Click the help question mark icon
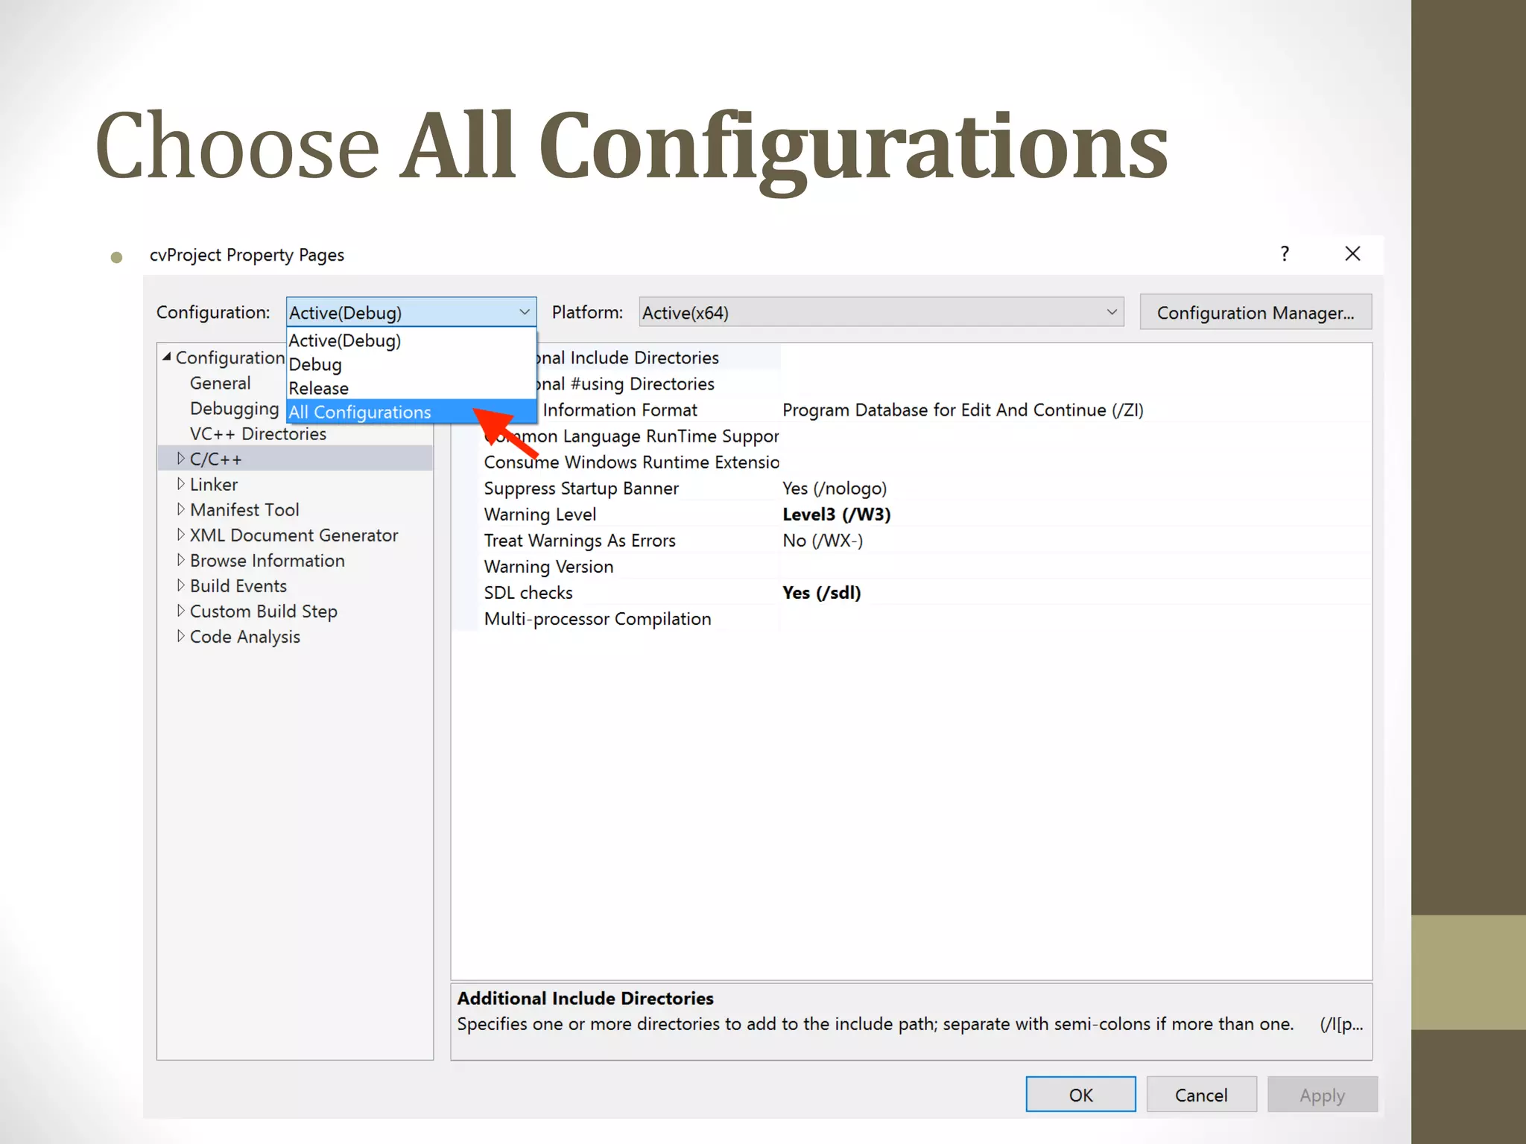1526x1144 pixels. pyautogui.click(x=1285, y=254)
